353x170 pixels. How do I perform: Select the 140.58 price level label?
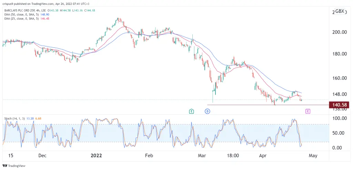tap(339, 105)
